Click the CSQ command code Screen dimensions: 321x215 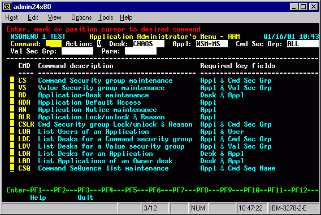24,168
